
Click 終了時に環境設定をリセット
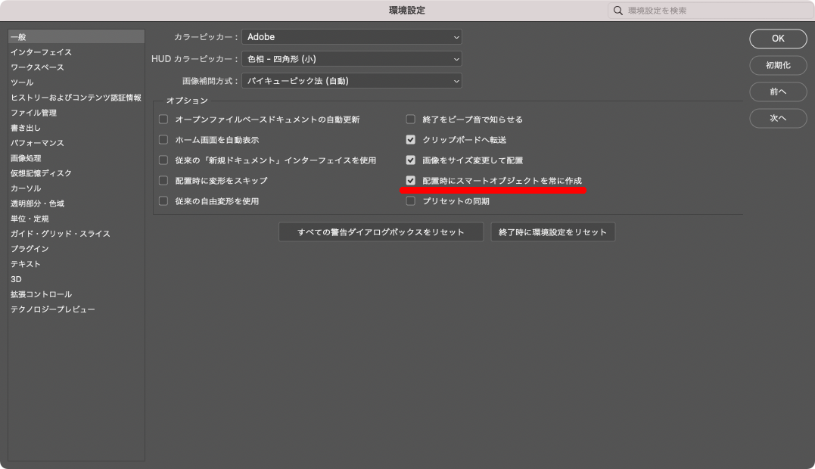pos(552,231)
